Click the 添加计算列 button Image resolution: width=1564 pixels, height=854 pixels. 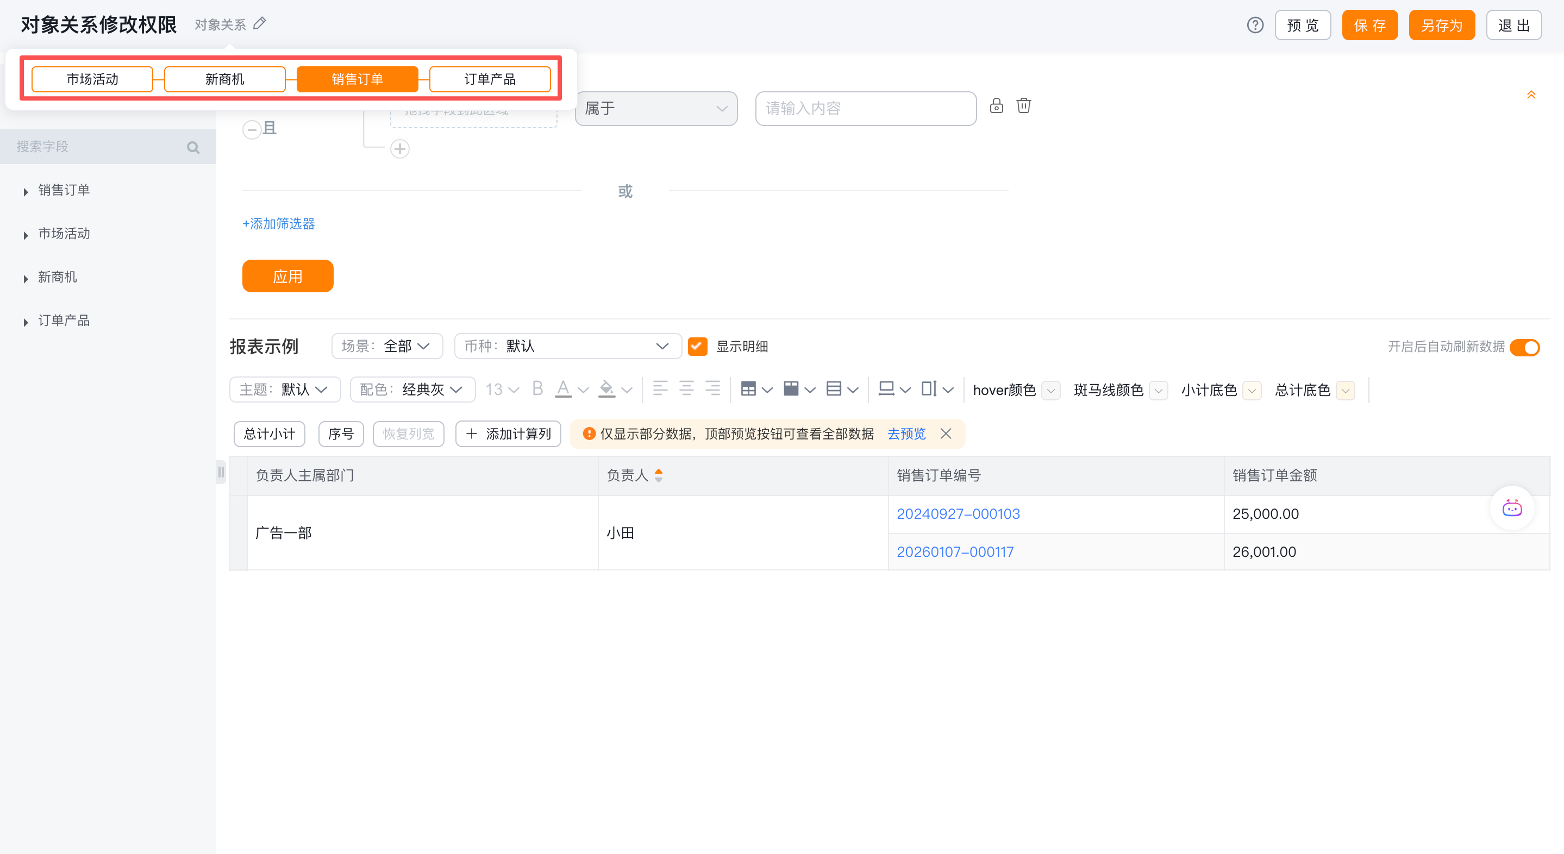click(x=508, y=434)
